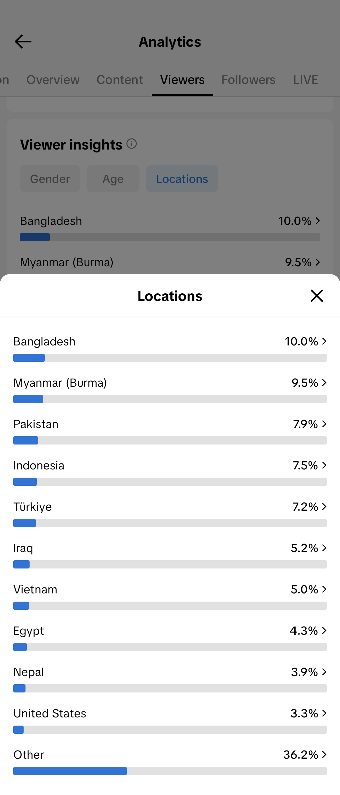This screenshot has height=795, width=340.
Task: Switch to the Followers tab
Action: (248, 80)
